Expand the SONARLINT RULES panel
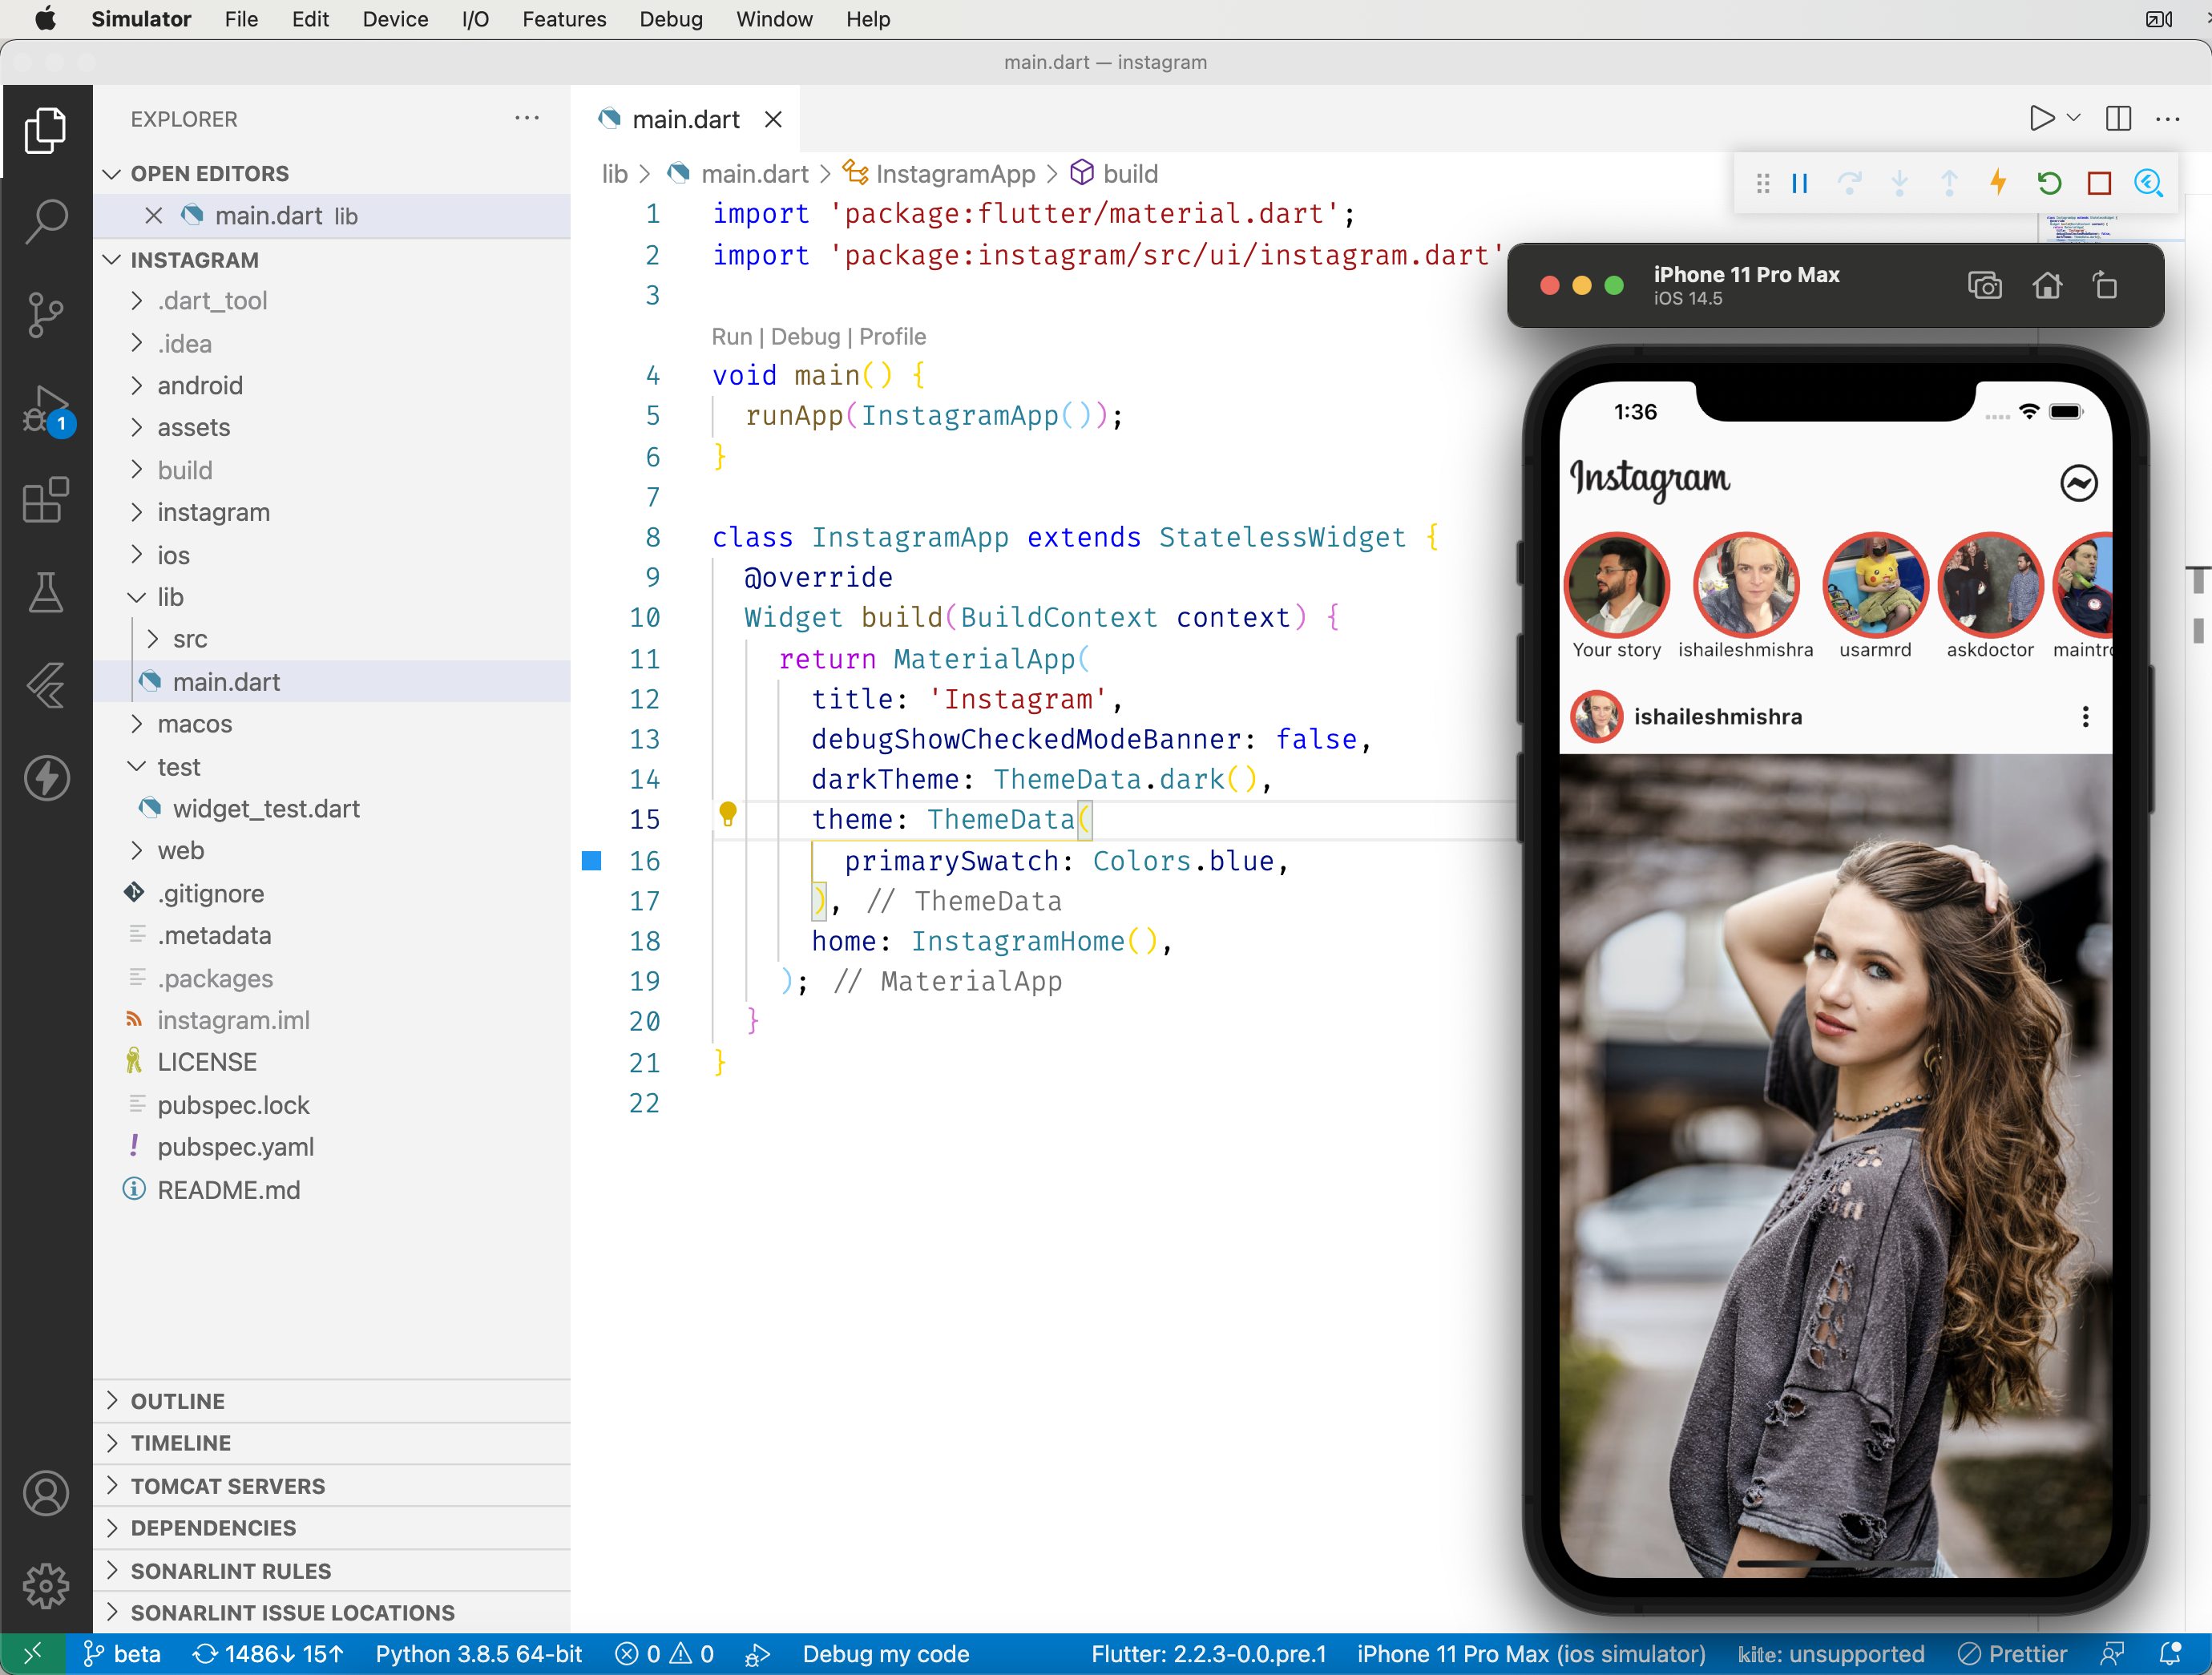 (332, 1571)
